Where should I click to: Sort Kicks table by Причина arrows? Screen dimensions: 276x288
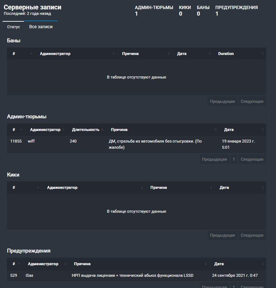211,187
